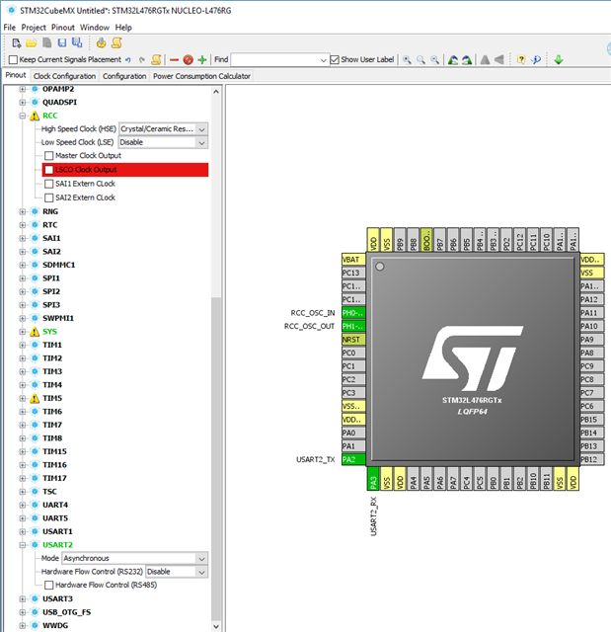Click the green PA2 pin on chip
611x632 pixels.
coord(352,459)
